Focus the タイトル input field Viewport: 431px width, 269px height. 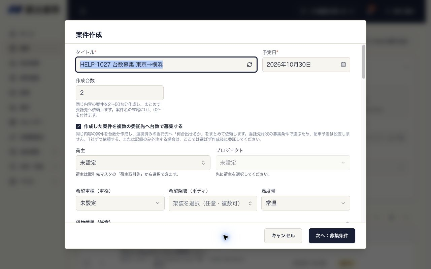click(166, 65)
